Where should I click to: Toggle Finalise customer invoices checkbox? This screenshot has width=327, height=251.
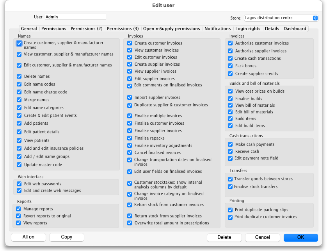[130, 123]
